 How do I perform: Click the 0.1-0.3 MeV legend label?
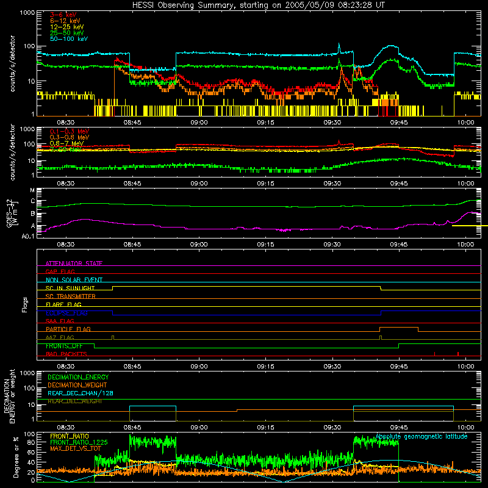click(x=70, y=131)
